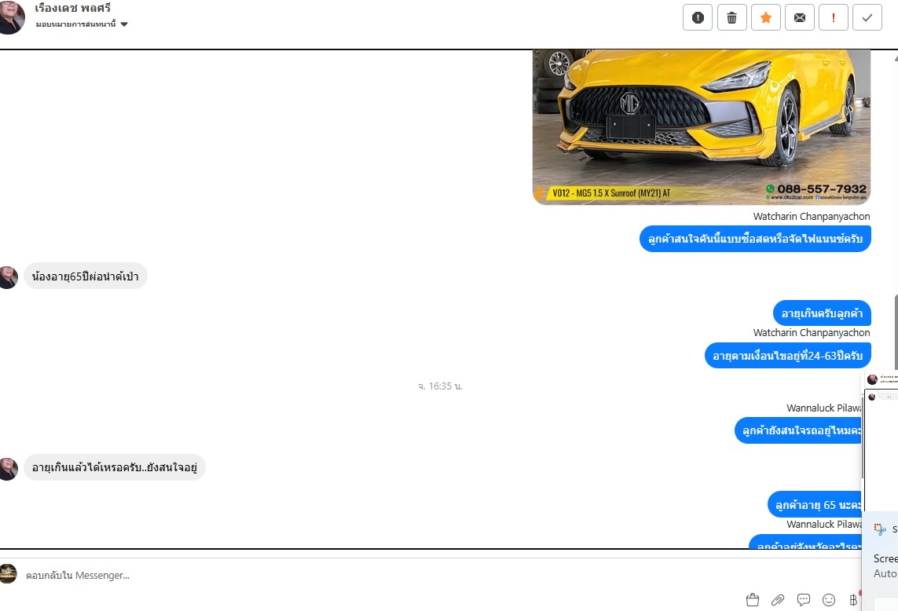Click avatar beside message อายุเกินแล้วได้เหรอครับ
Screen dimensions: 898x611
pos(9,468)
